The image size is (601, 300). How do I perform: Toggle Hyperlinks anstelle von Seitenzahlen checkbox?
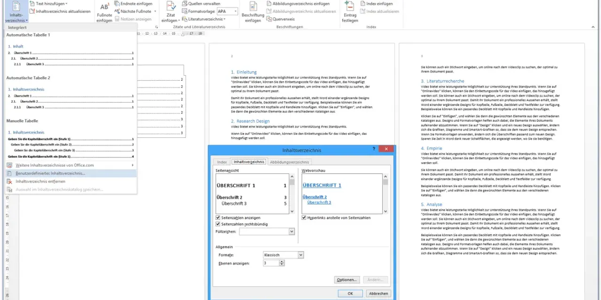pyautogui.click(x=304, y=217)
